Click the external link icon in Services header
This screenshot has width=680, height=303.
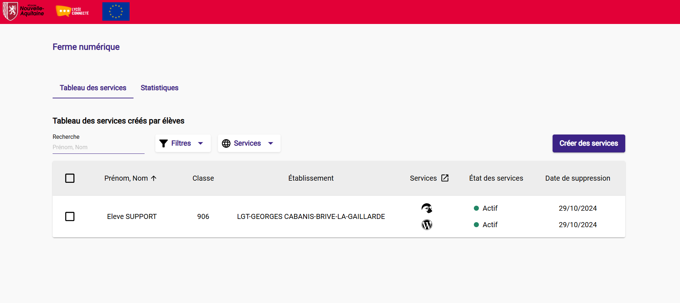pos(445,178)
